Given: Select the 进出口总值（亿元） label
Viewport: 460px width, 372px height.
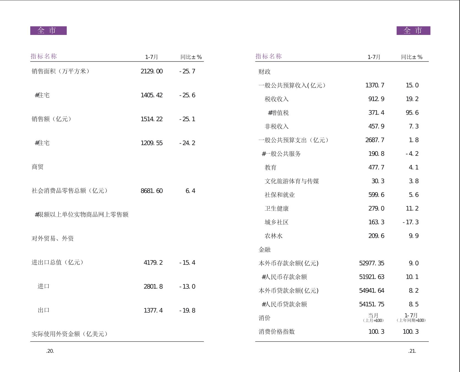Looking at the screenshot, I should [57, 263].
